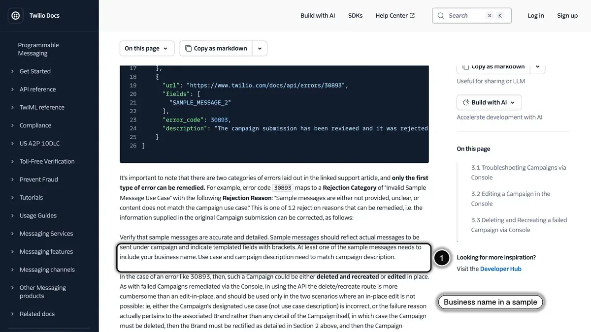Click the "Useful for sharing or LLM" text
Image resolution: width=591 pixels, height=332 pixels.
pyautogui.click(x=491, y=81)
